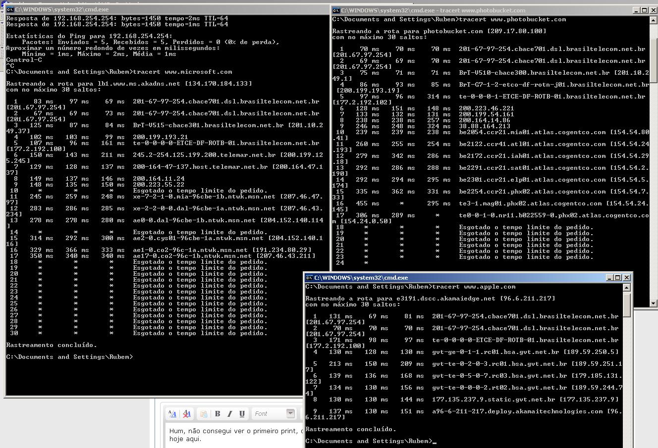The height and width of the screenshot is (448, 658).
Task: Click the scroll-up arrow in the photobucket tracert window
Action: pos(654,20)
